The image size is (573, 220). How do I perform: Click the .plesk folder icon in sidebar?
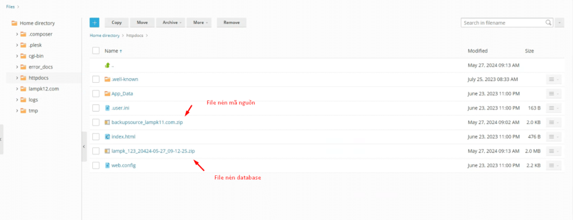[24, 45]
